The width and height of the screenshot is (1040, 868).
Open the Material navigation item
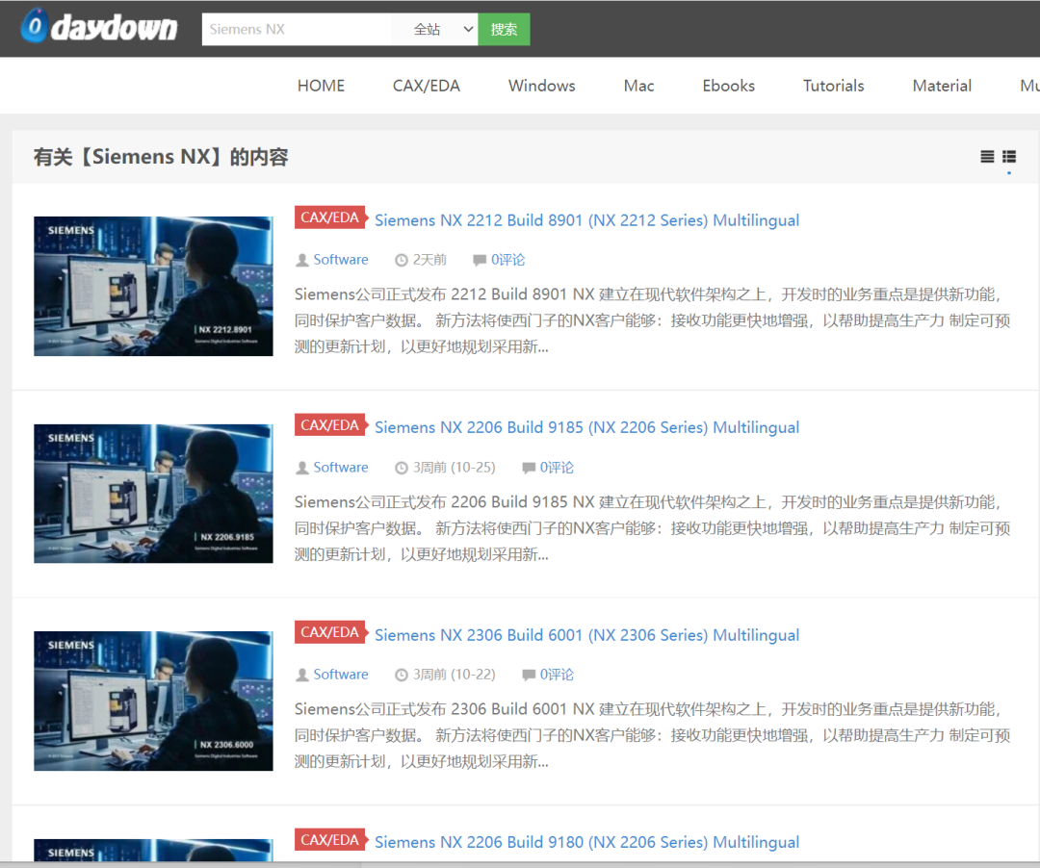[942, 86]
